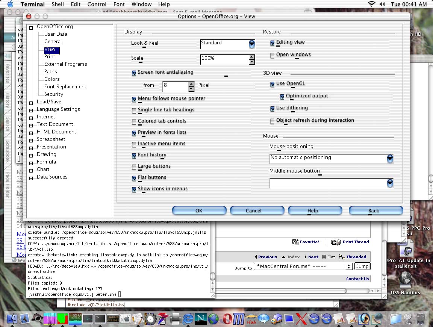This screenshot has width=433, height=327.
Task: Launch Sherlock detective-hat icon in Dock
Action: (x=37, y=319)
